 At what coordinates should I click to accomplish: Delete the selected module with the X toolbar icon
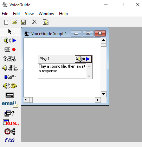tap(34, 22)
